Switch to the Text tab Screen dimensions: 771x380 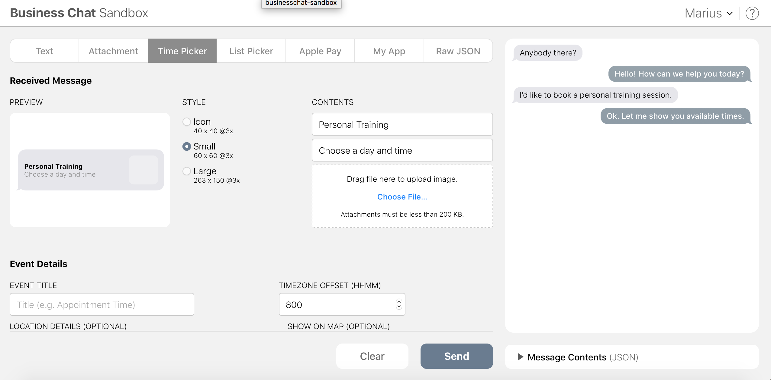44,51
